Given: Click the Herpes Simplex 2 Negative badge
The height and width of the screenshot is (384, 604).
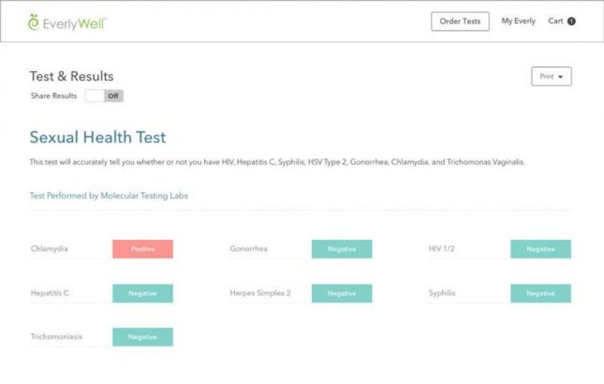Looking at the screenshot, I should 341,293.
